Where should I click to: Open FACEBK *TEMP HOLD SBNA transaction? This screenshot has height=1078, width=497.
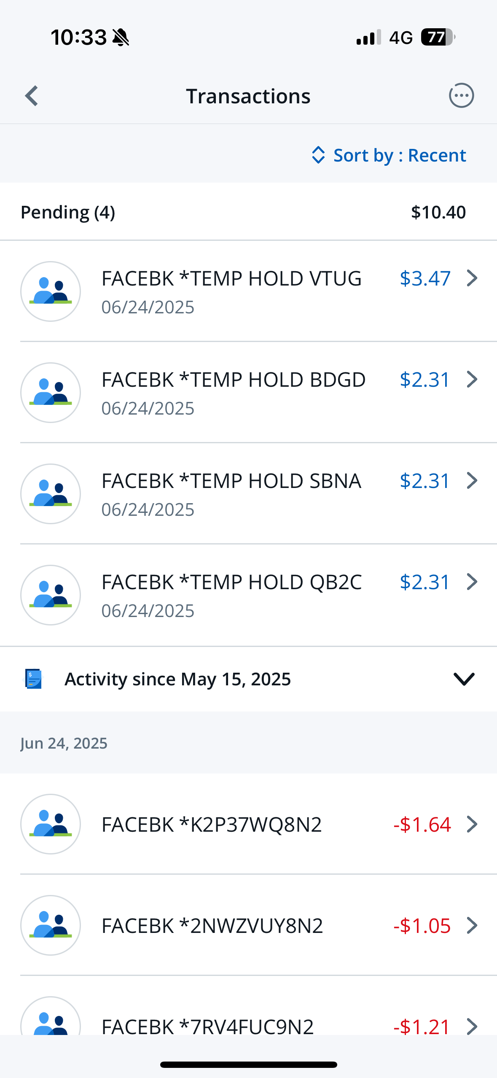coord(249,493)
